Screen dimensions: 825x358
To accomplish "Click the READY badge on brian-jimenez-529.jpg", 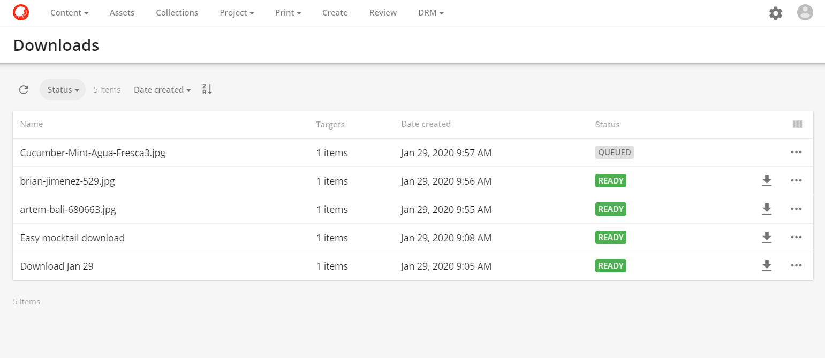I will [x=610, y=180].
